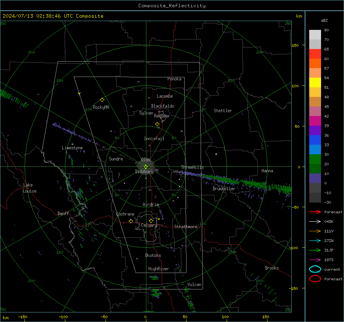The image size is (344, 322).
Task: Click the ThreeHills label
Action: click(192, 167)
